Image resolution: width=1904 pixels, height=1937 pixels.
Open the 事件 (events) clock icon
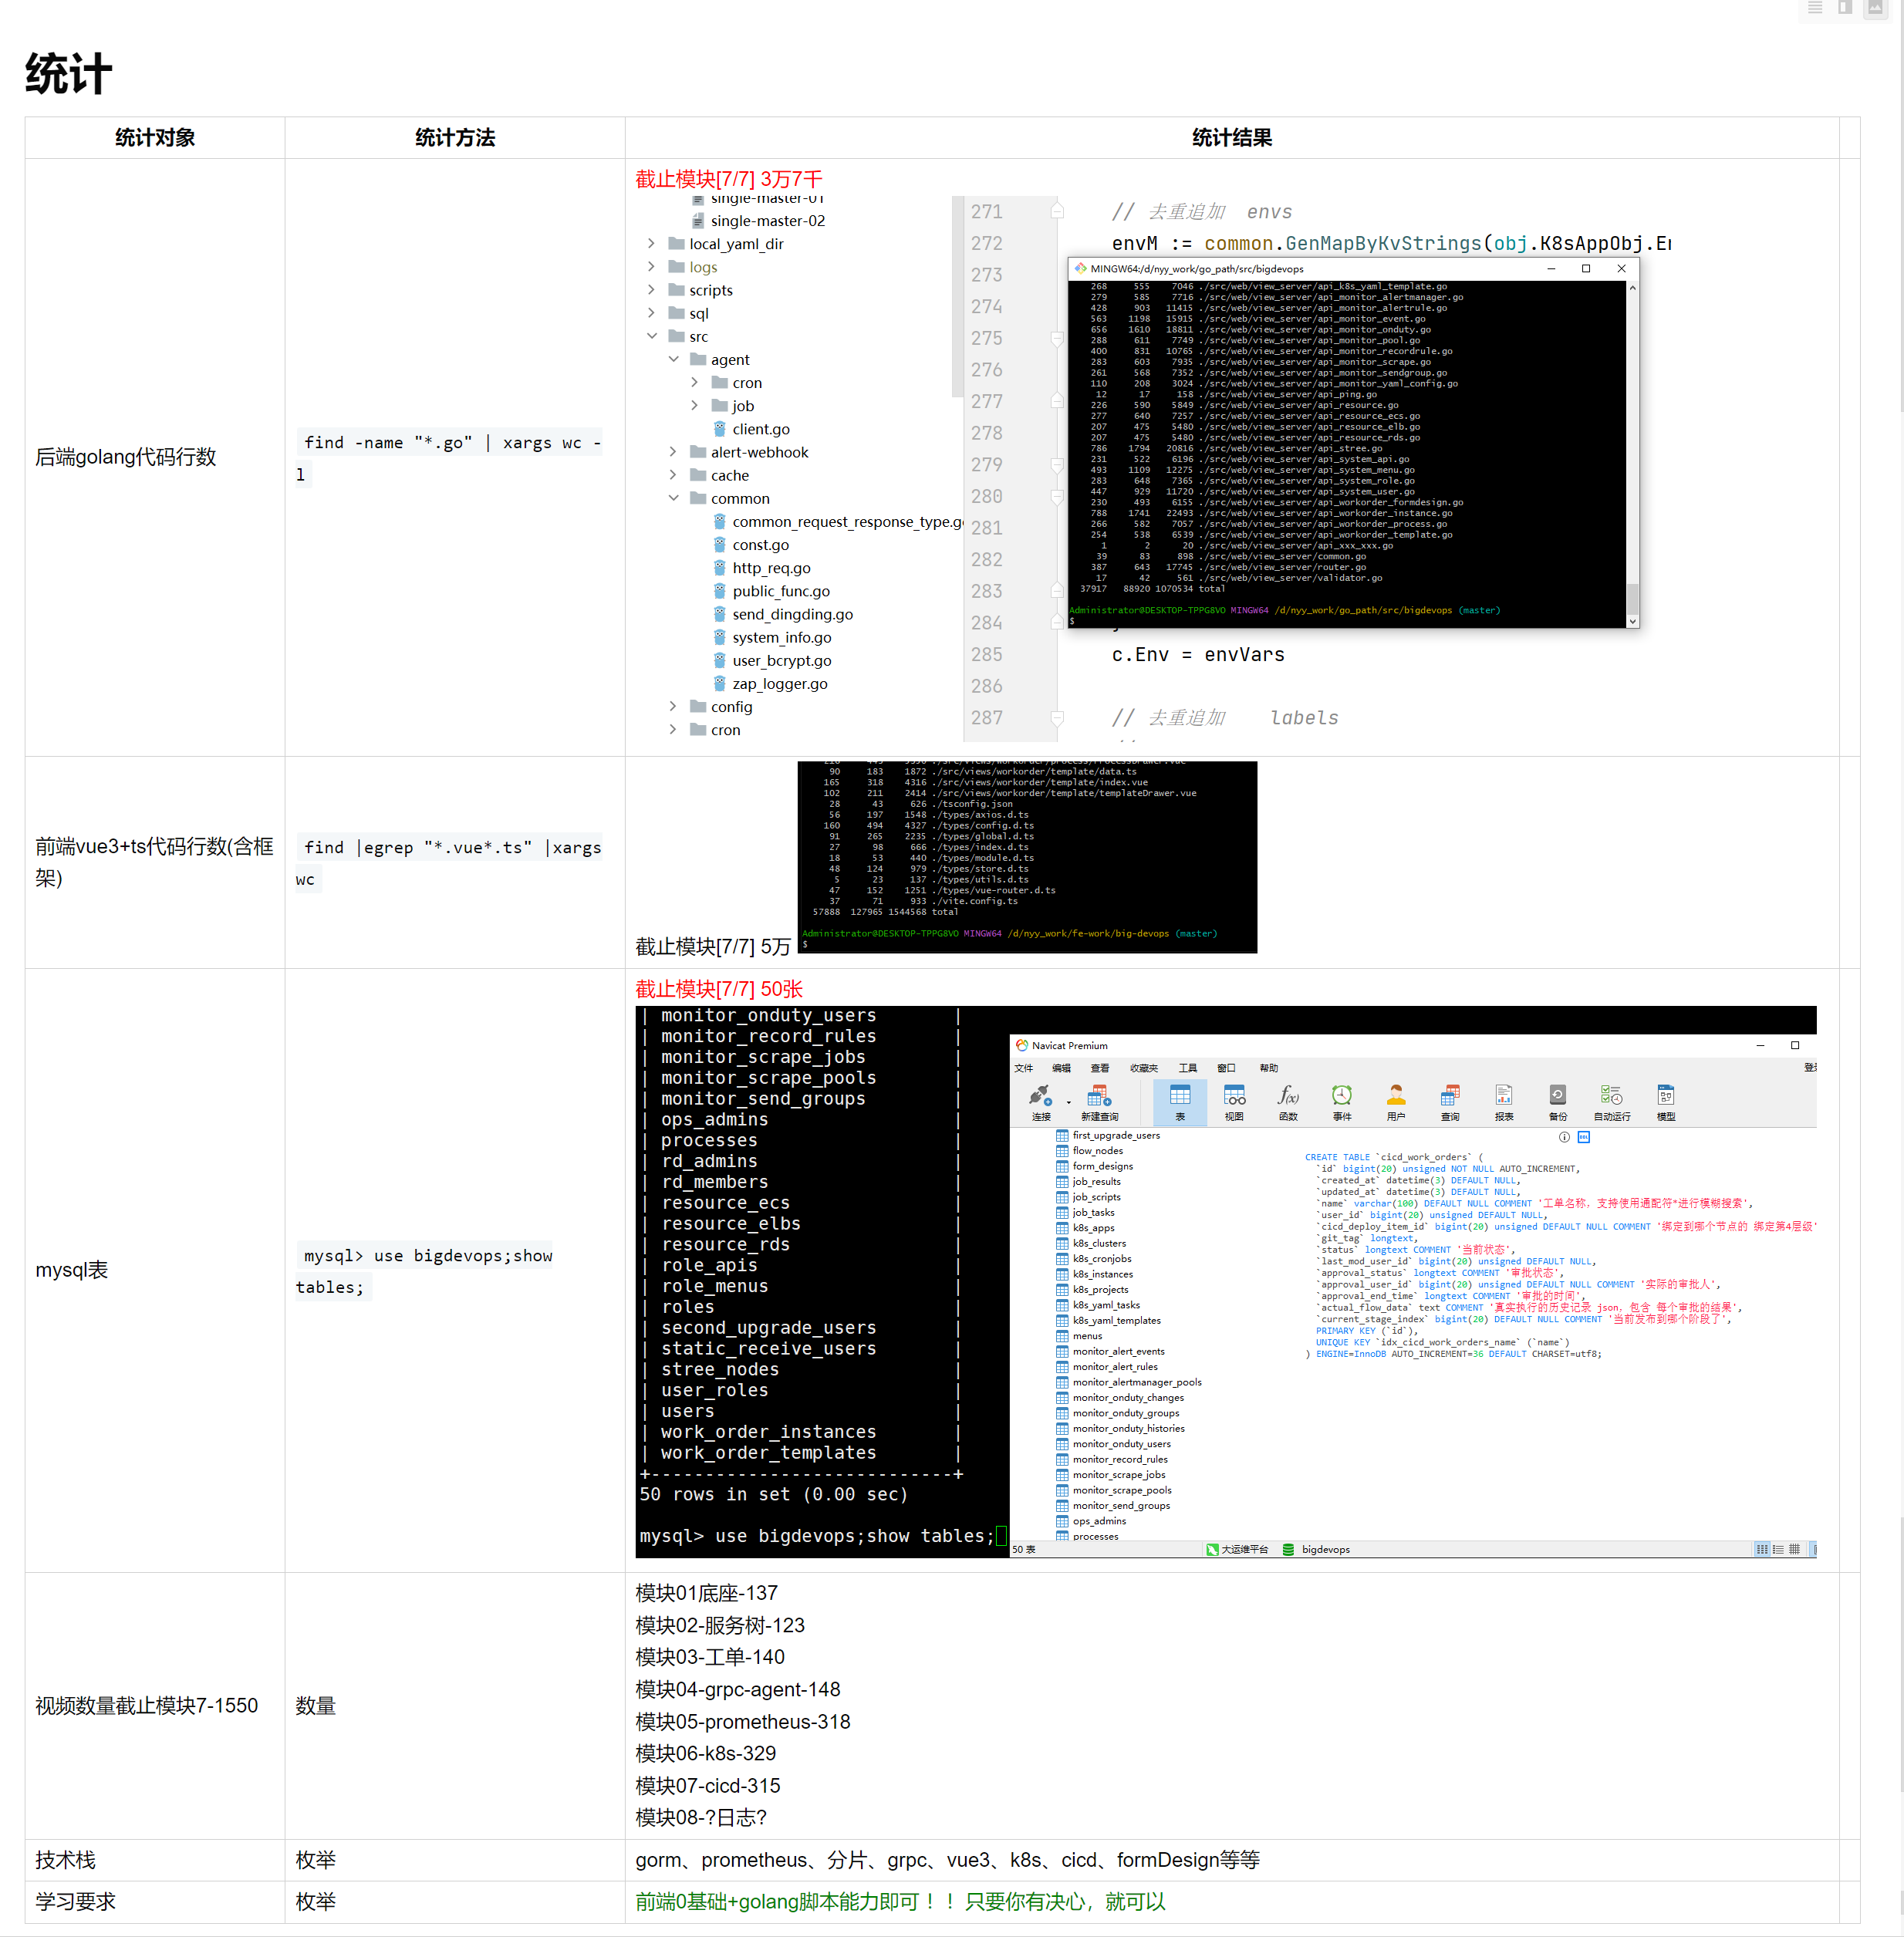[1342, 1095]
